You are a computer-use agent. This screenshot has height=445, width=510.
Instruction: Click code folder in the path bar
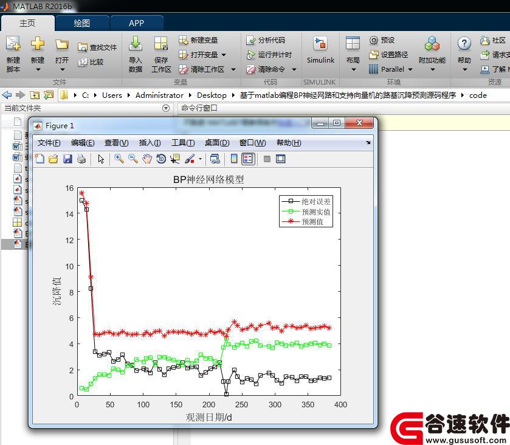coord(478,95)
